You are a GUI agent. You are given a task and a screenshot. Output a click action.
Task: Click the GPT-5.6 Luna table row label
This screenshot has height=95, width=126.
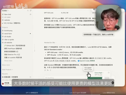[x=49, y=13]
